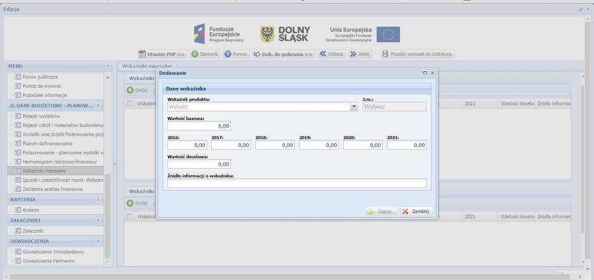Collapse the OŚWIADCZENIA section
The image size is (594, 280).
97,241
